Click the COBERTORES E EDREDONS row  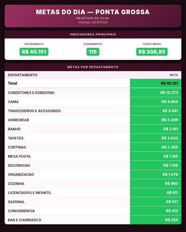(93, 93)
